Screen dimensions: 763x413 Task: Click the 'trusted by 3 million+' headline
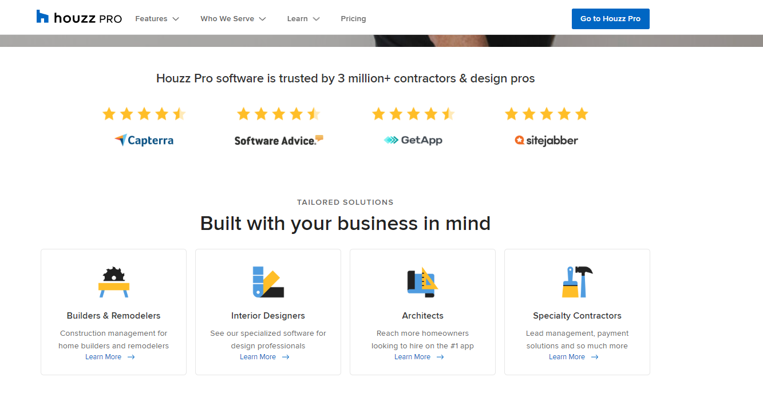pyautogui.click(x=345, y=78)
